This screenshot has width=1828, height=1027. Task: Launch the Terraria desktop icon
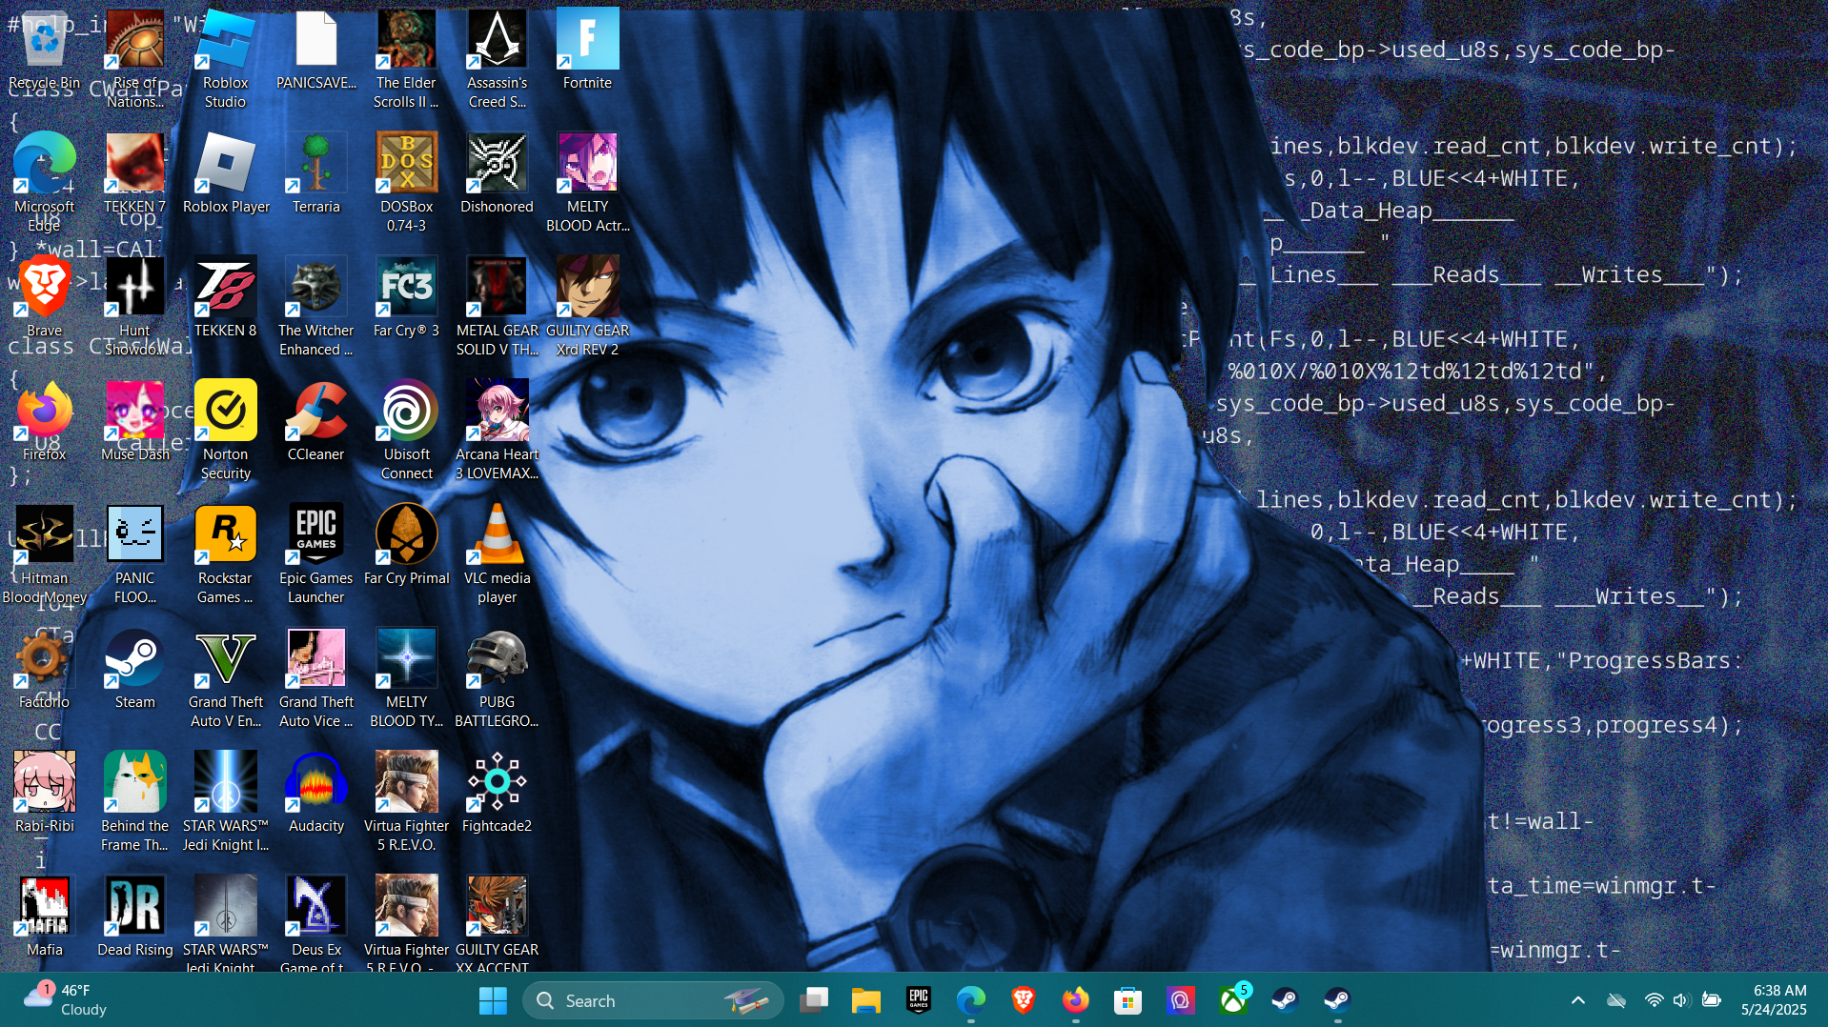[x=316, y=174]
